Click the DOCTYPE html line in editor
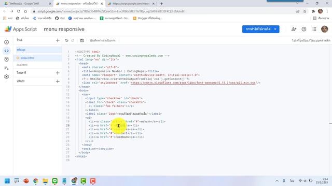This screenshot has width=332, height=186. (88, 52)
